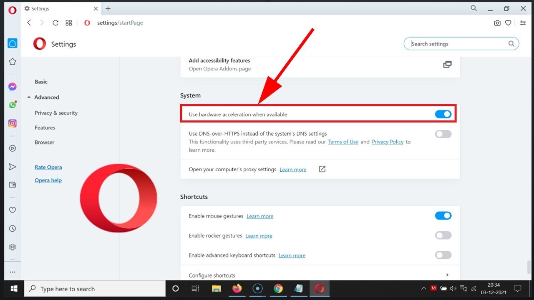Open the sidebar Bookmarks star icon
Image resolution: width=534 pixels, height=300 pixels.
(13, 62)
